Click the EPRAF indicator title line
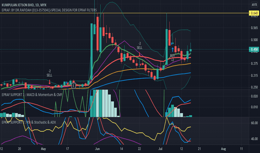 pos(49,10)
